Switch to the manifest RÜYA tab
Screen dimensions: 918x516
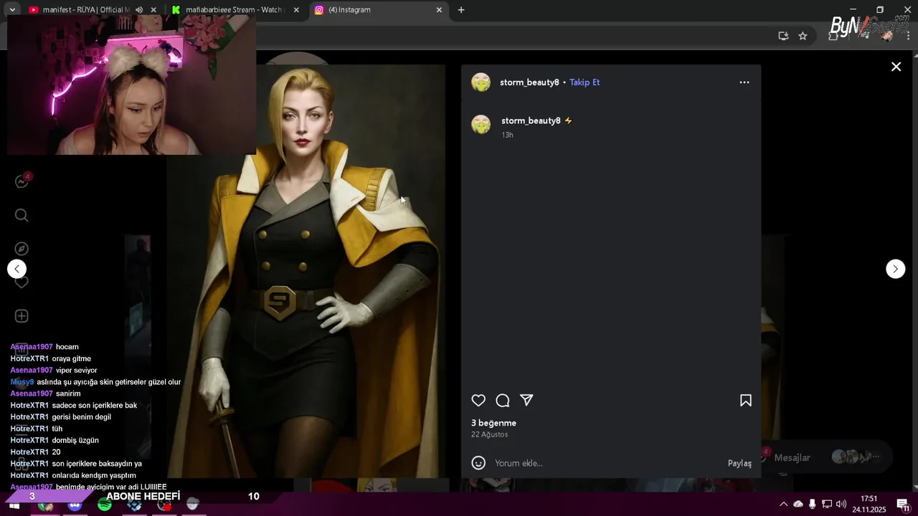85,10
